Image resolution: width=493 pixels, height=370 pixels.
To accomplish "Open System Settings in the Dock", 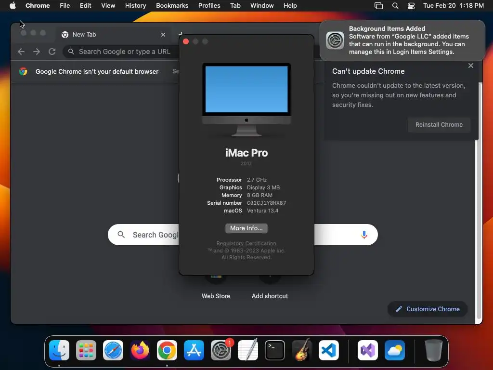I will pos(221,350).
